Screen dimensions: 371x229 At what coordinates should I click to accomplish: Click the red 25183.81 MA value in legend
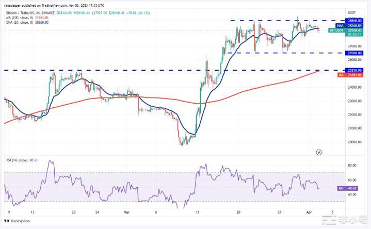pos(41,18)
